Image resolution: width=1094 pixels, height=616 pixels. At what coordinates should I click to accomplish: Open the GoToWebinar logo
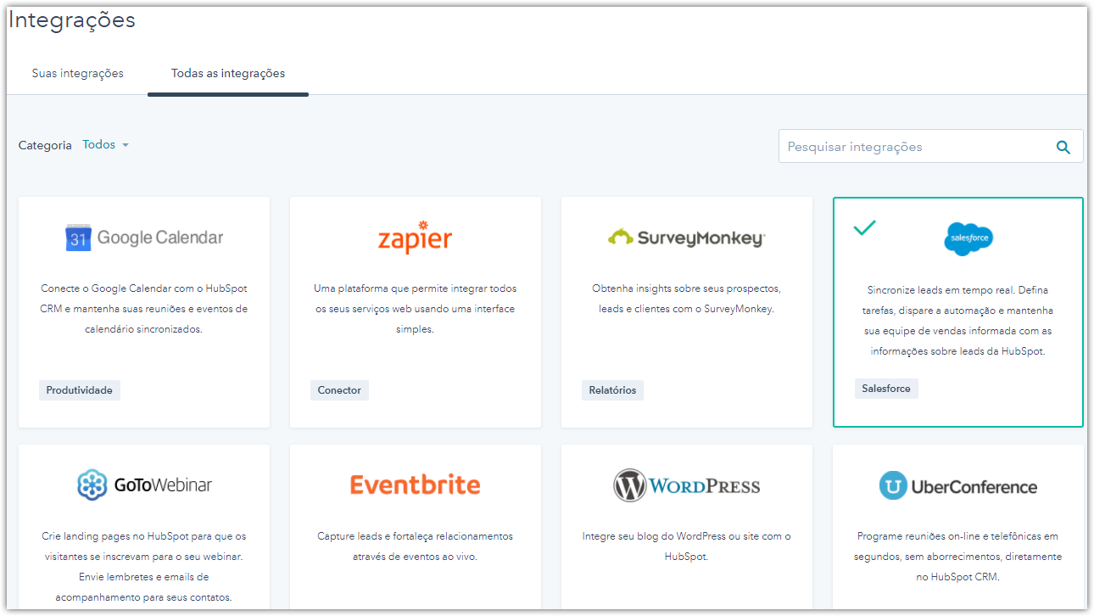(x=144, y=485)
